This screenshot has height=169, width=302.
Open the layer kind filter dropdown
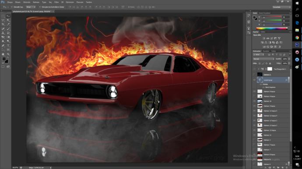coord(259,55)
